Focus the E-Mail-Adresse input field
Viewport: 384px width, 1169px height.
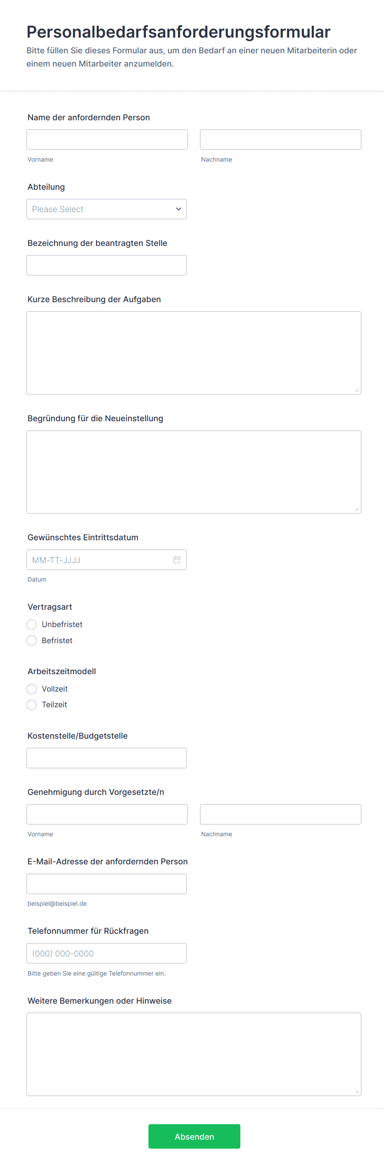tap(107, 883)
